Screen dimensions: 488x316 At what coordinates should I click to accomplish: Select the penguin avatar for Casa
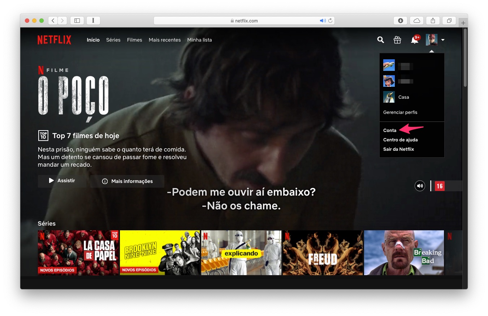(x=389, y=97)
